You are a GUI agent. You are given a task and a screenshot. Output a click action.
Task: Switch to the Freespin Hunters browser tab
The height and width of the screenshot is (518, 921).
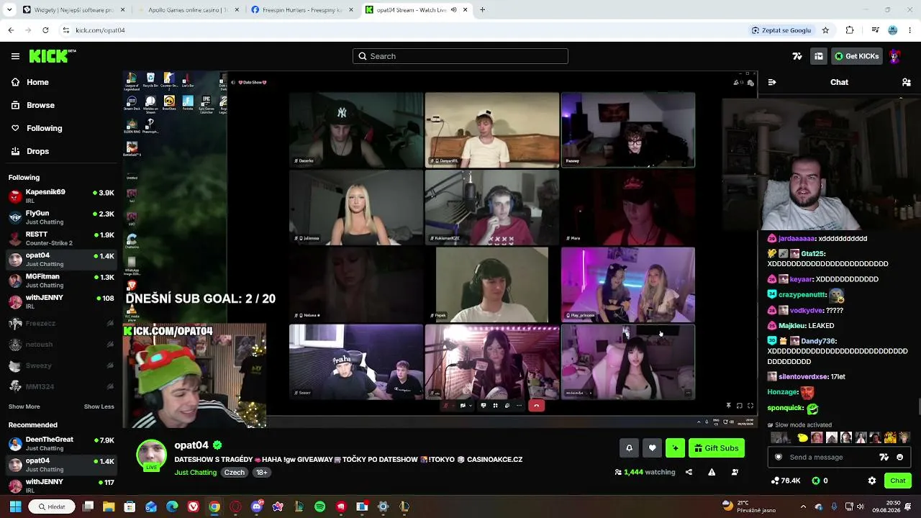(x=301, y=10)
